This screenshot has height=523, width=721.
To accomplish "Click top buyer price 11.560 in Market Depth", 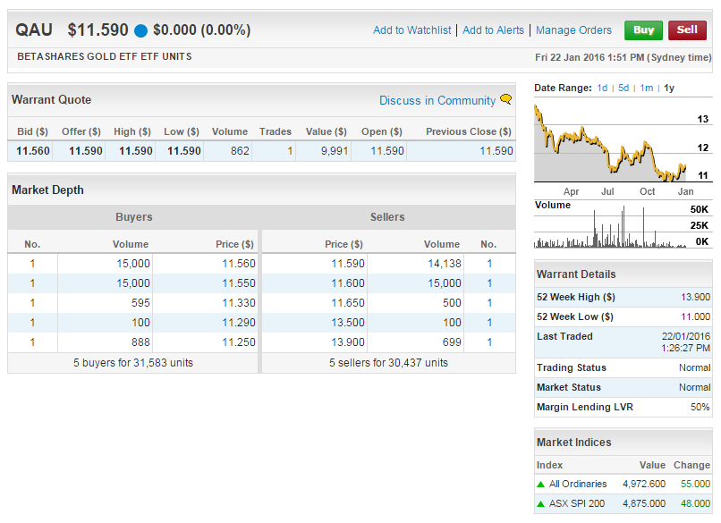I will coord(238,264).
